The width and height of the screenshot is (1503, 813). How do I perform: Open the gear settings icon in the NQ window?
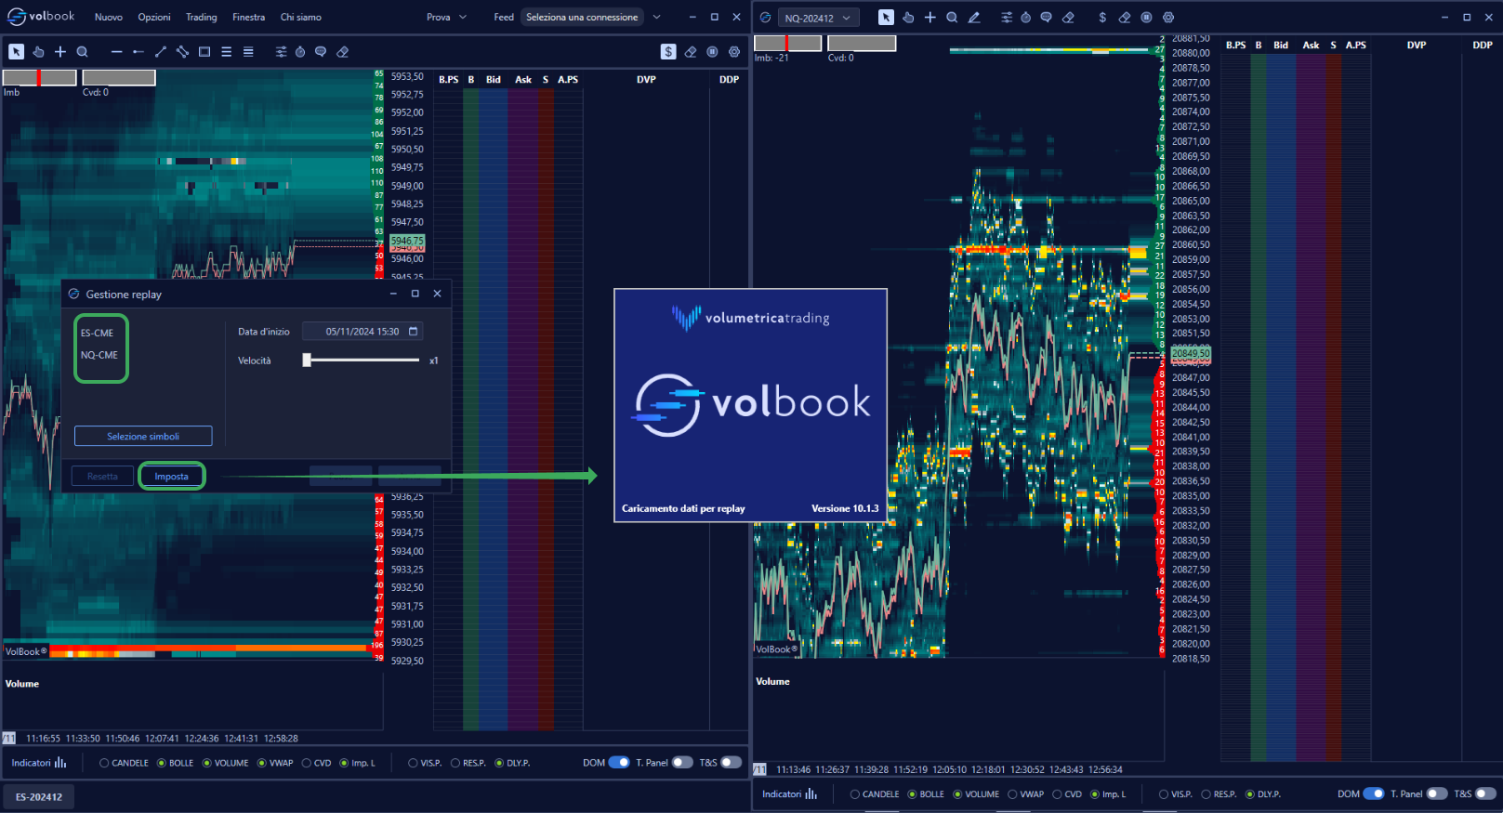pos(1168,18)
